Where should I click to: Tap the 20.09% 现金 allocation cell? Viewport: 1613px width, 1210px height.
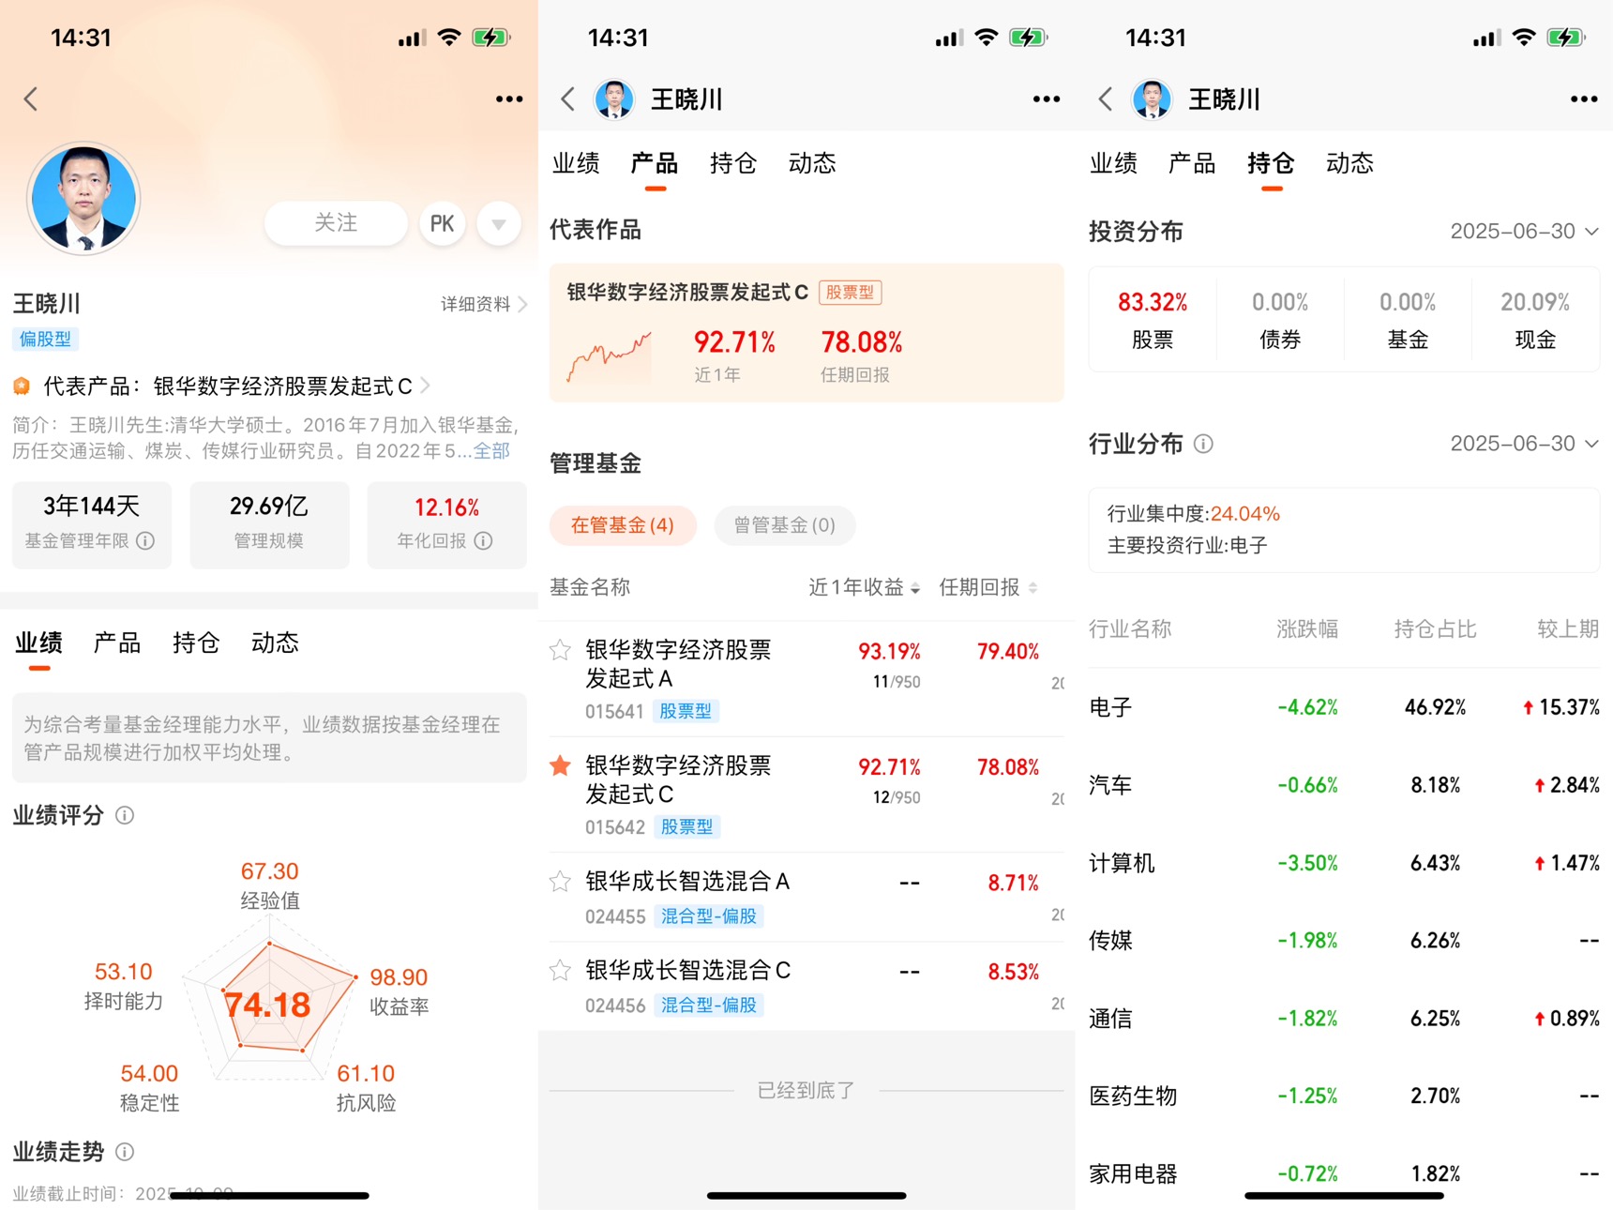[x=1535, y=320]
